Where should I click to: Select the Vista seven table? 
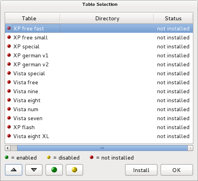(x=99, y=118)
